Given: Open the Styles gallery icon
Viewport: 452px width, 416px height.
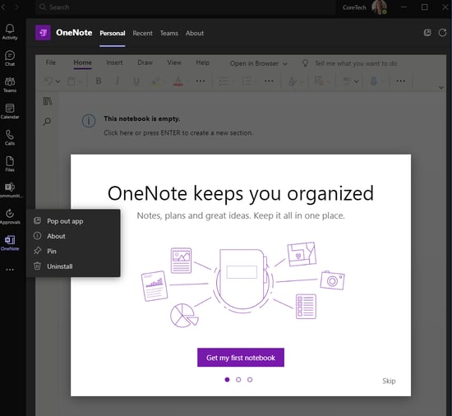Looking at the screenshot, I should [293, 81].
